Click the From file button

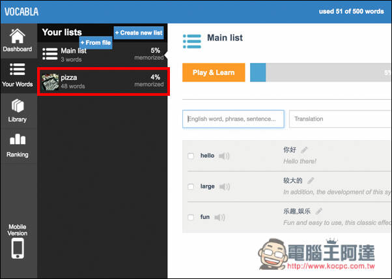point(96,43)
